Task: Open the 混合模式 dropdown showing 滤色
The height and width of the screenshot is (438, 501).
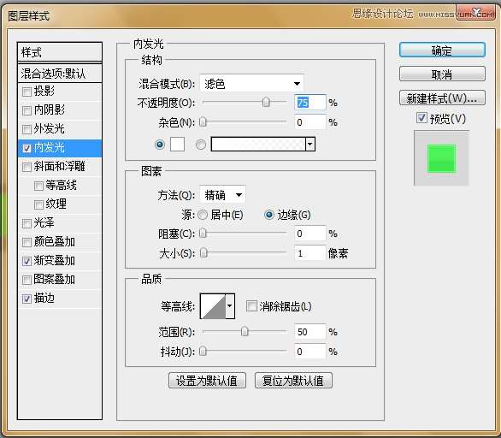Action: 251,84
